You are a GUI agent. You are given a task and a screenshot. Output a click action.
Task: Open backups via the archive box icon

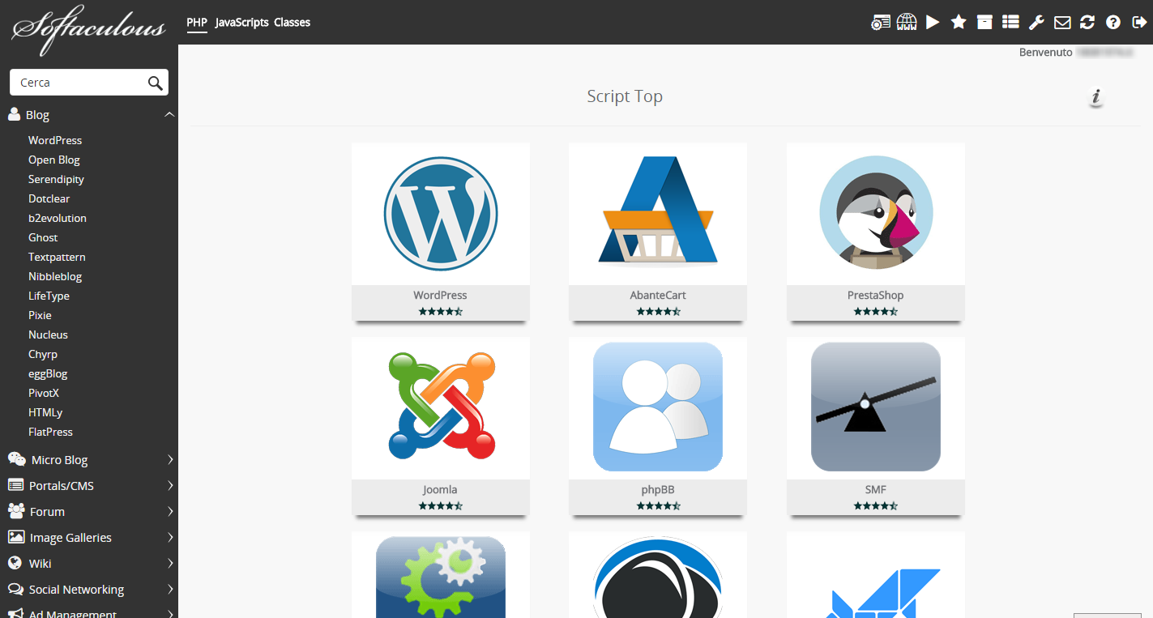click(984, 23)
